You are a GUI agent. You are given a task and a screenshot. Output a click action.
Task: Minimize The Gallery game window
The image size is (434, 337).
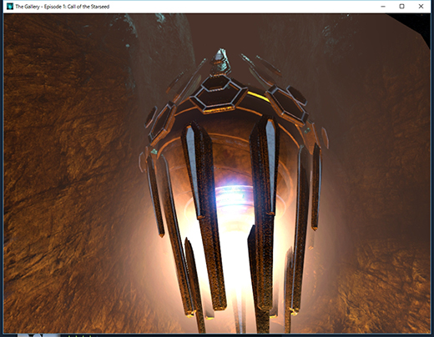click(383, 7)
